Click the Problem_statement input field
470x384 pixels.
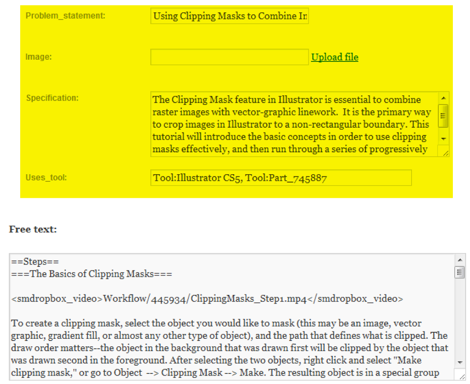click(229, 16)
